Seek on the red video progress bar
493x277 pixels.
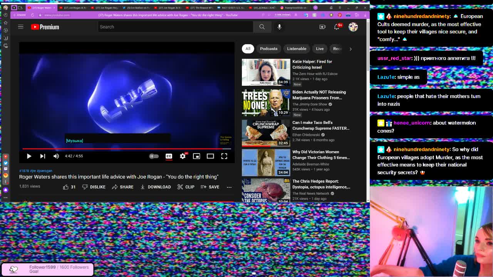(127, 149)
